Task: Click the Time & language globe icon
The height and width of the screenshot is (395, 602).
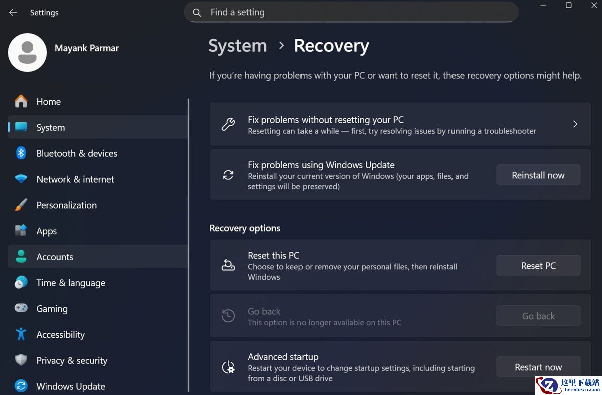Action: coord(21,283)
